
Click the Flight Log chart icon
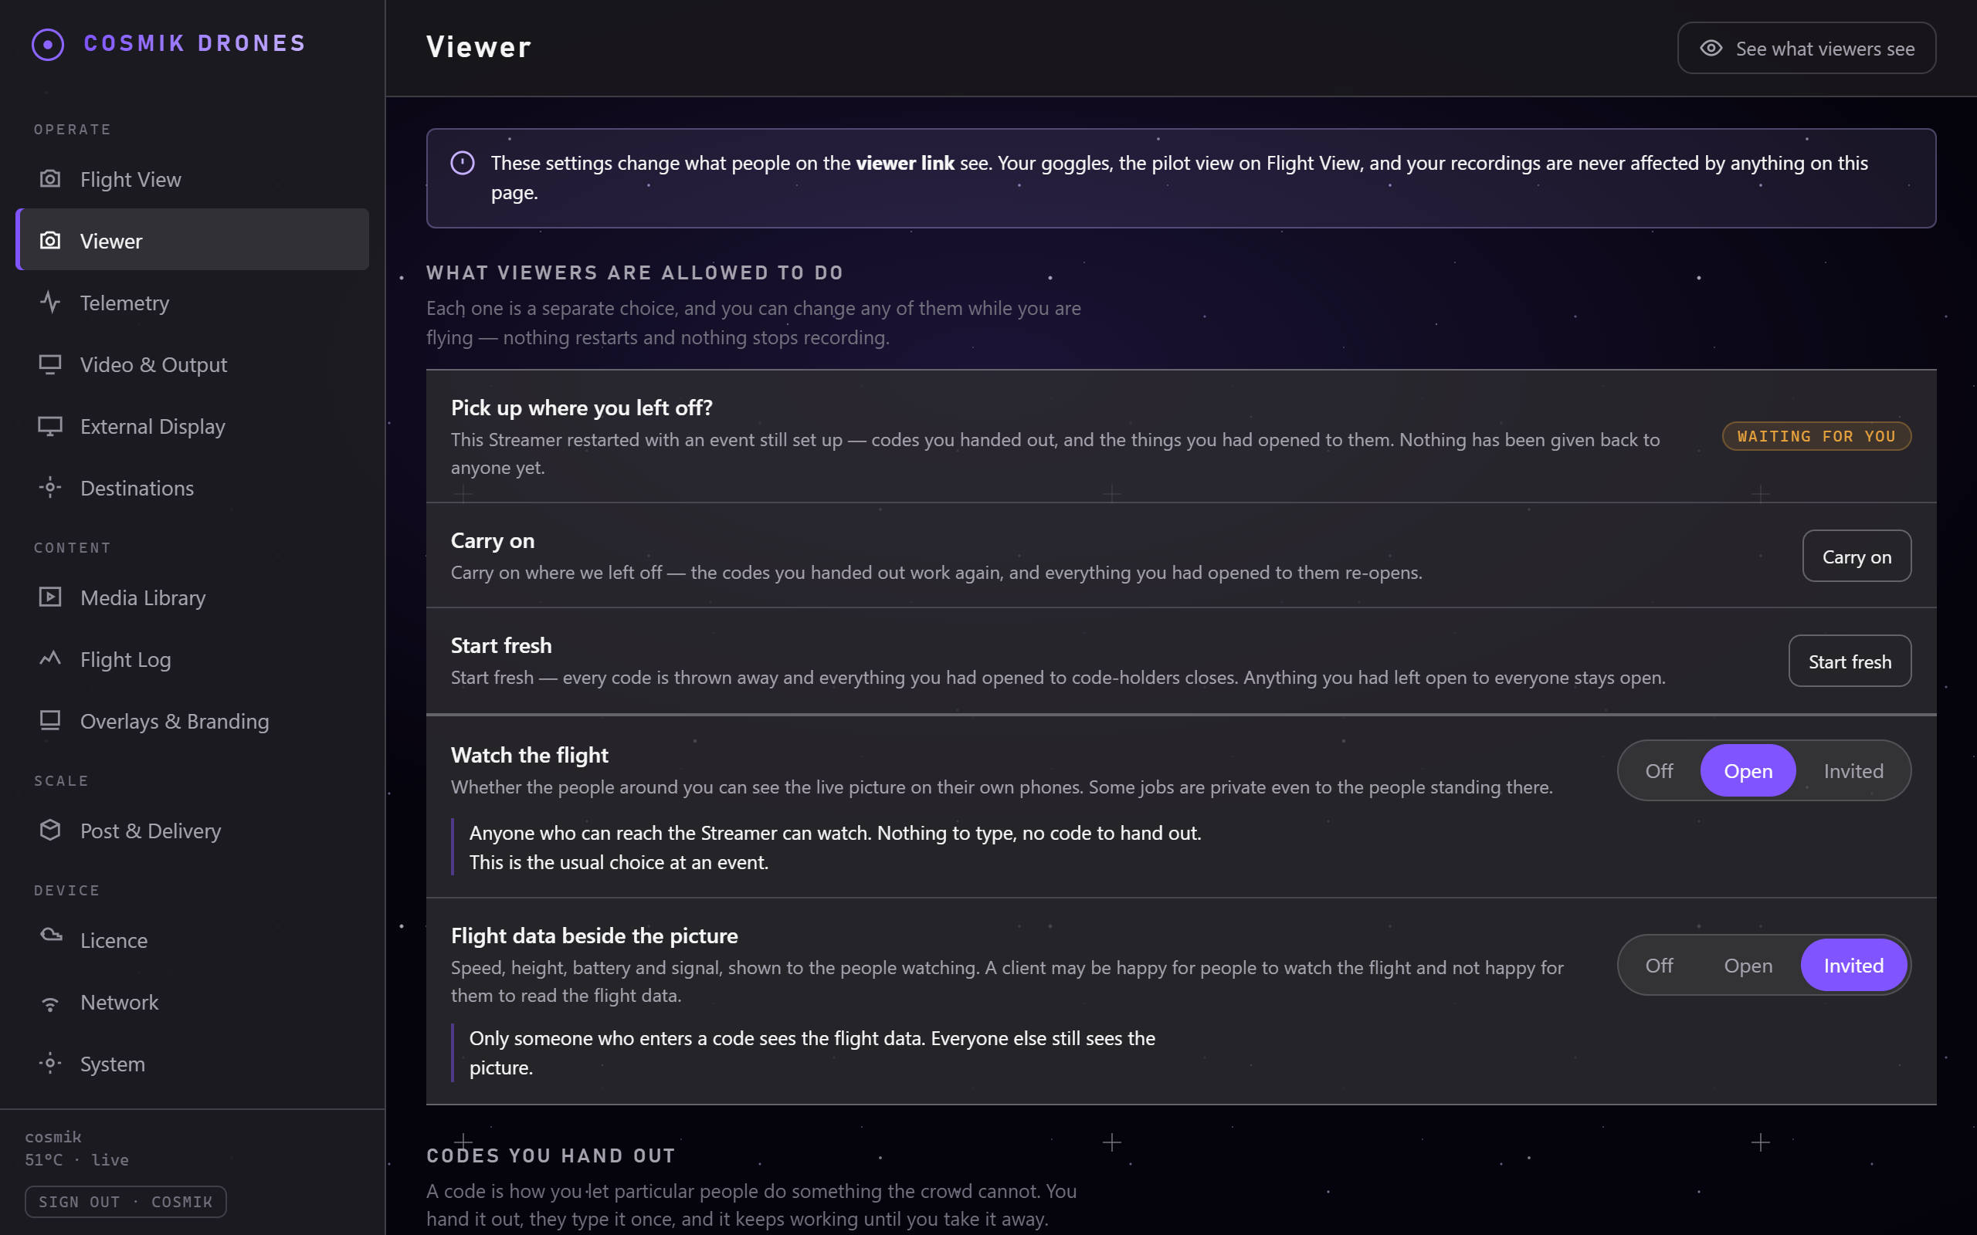(50, 659)
